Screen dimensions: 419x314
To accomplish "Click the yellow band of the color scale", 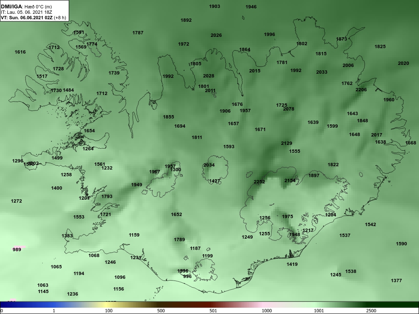I will 107,305.
